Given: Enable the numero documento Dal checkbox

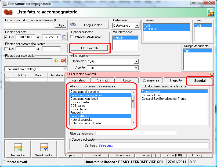Looking at the screenshot, I should 6,49.
